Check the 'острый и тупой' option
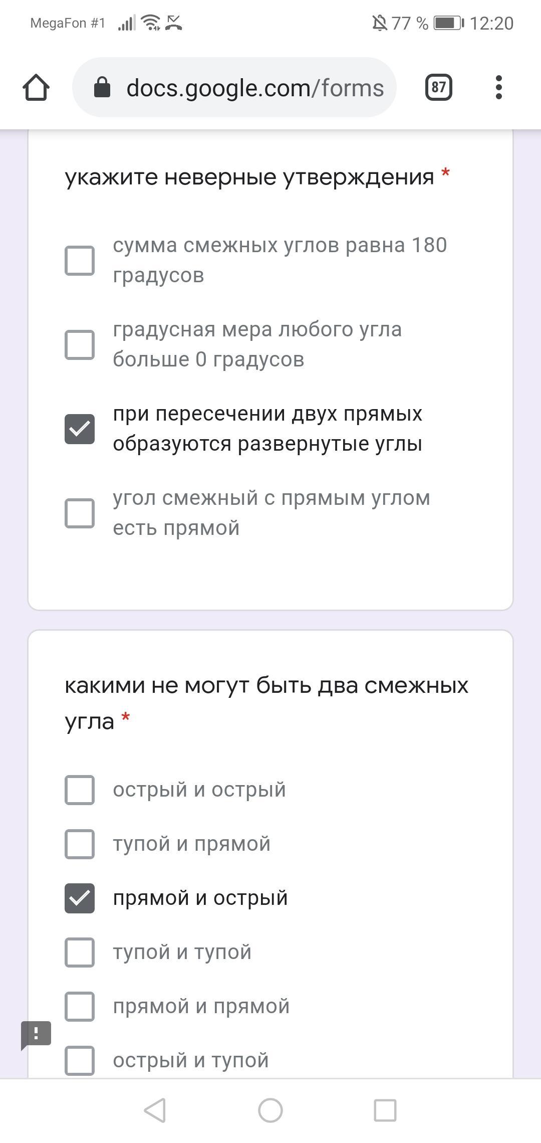541x1143 pixels. (80, 1060)
